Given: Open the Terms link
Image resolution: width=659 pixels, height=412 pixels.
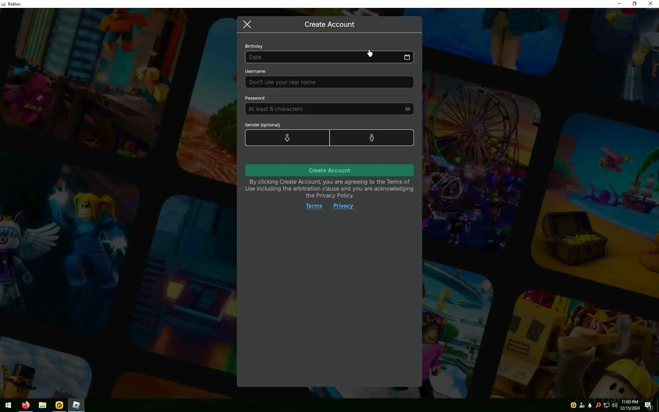Looking at the screenshot, I should [314, 206].
